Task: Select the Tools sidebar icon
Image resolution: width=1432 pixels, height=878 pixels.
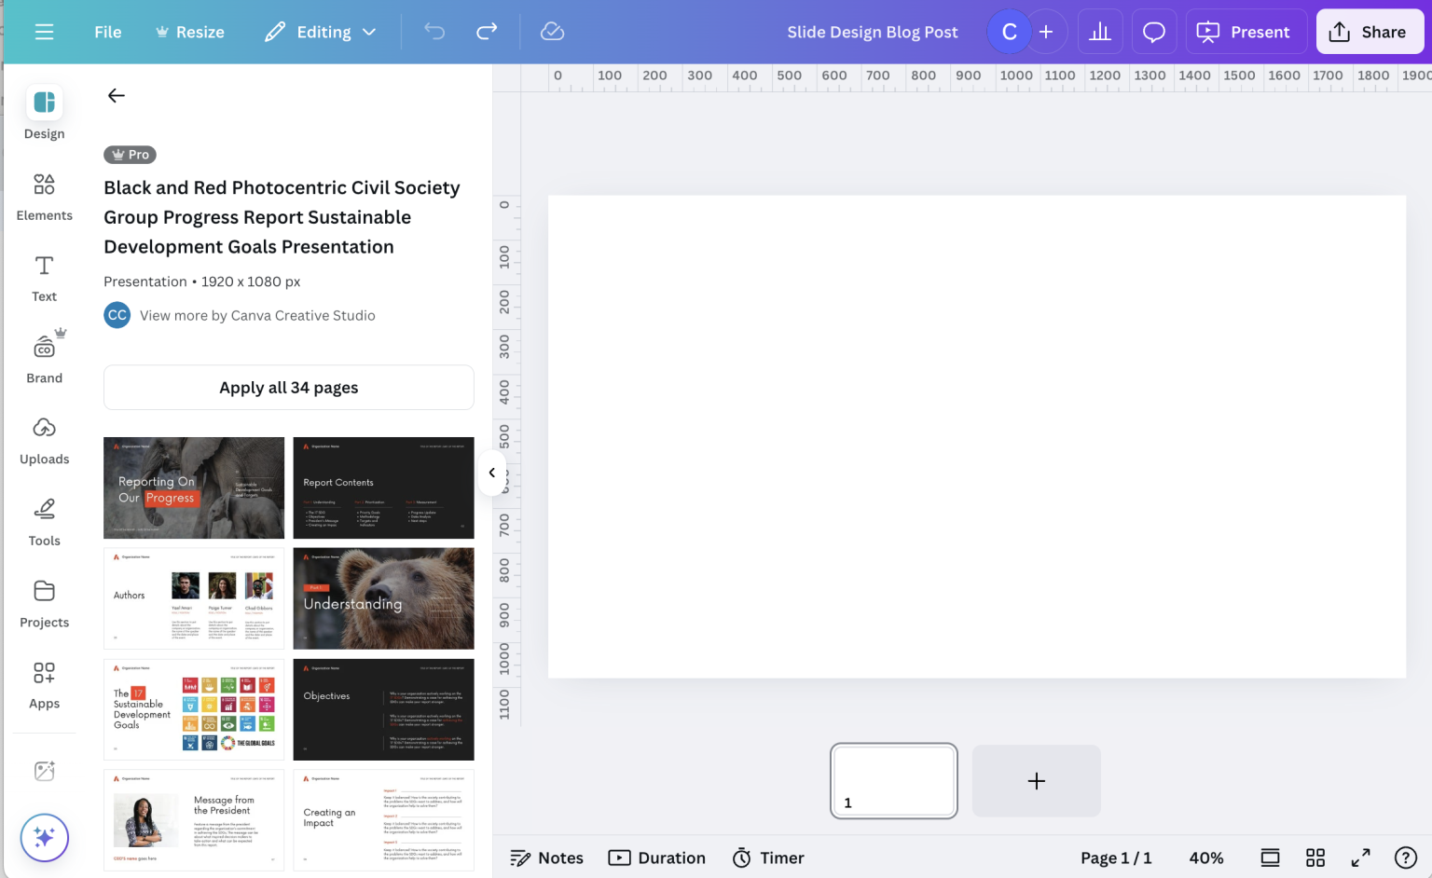Action: (44, 520)
